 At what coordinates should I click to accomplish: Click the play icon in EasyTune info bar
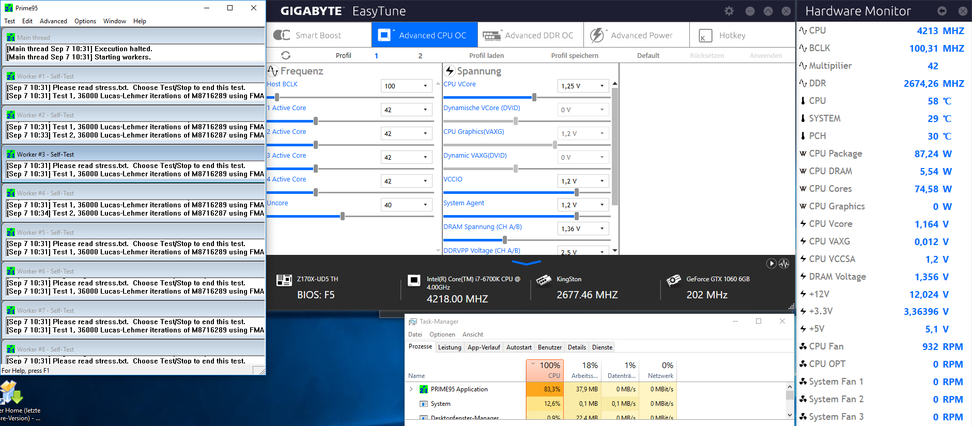(771, 263)
